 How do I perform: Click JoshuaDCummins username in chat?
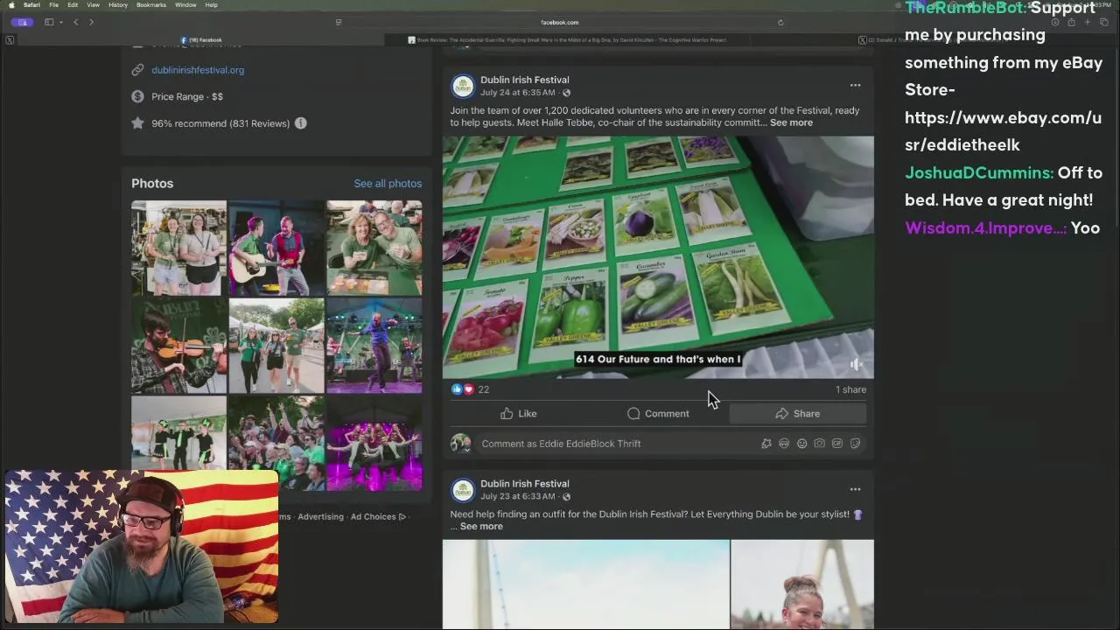pos(978,172)
